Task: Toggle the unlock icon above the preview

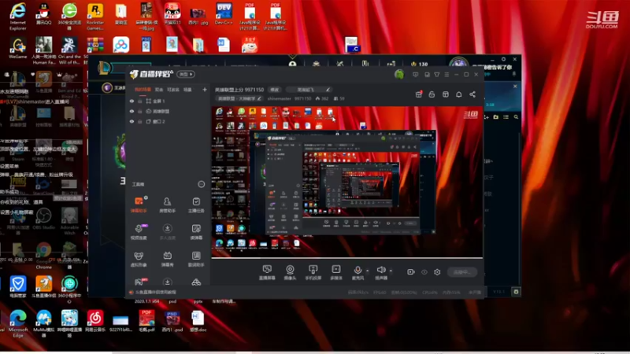Action: pyautogui.click(x=432, y=94)
